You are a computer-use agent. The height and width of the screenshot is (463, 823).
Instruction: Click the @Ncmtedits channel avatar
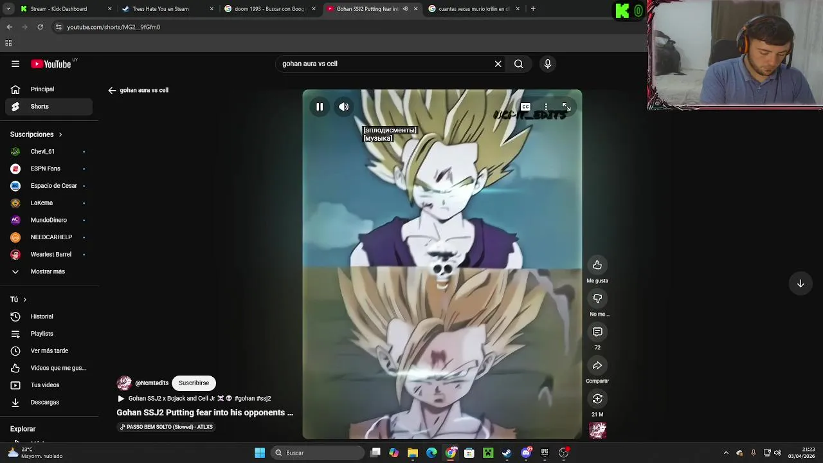124,383
